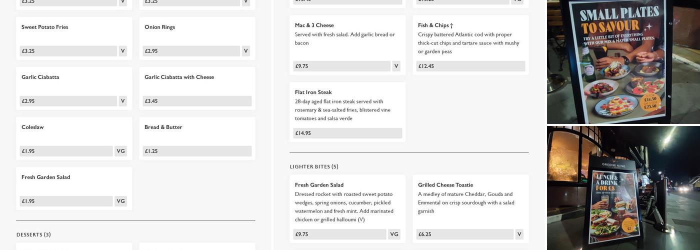Click the £12.45 Fish & Chips price bar
The width and height of the screenshot is (700, 250).
(x=470, y=66)
